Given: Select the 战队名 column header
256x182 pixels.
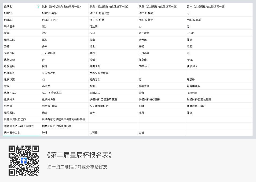Looking at the screenshot, I should click(x=22, y=6).
